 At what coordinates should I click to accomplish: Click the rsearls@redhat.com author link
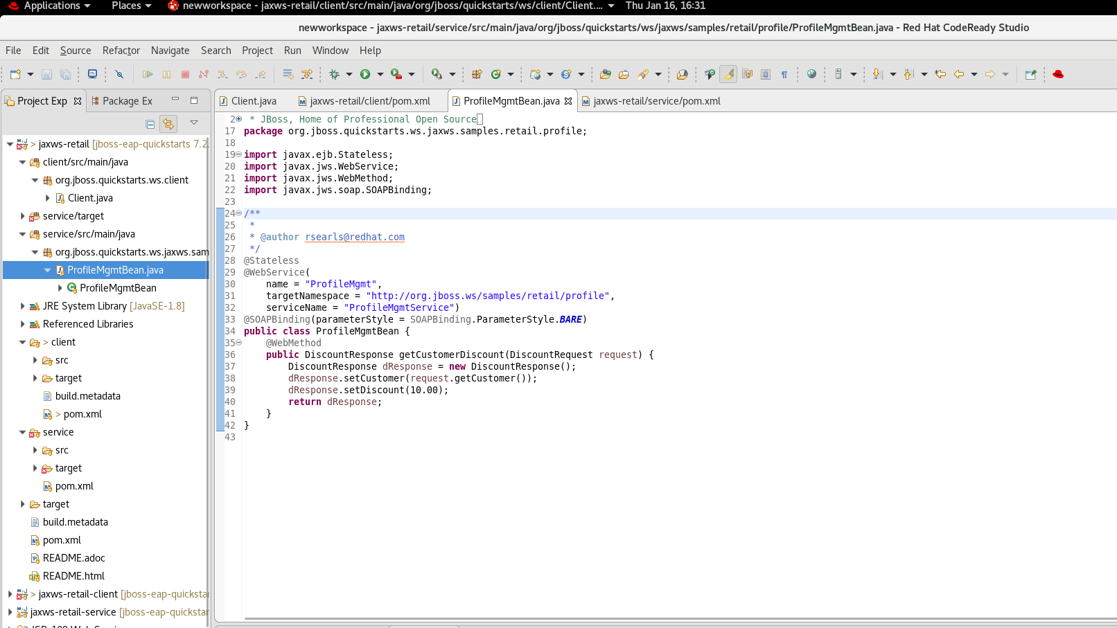(x=355, y=237)
